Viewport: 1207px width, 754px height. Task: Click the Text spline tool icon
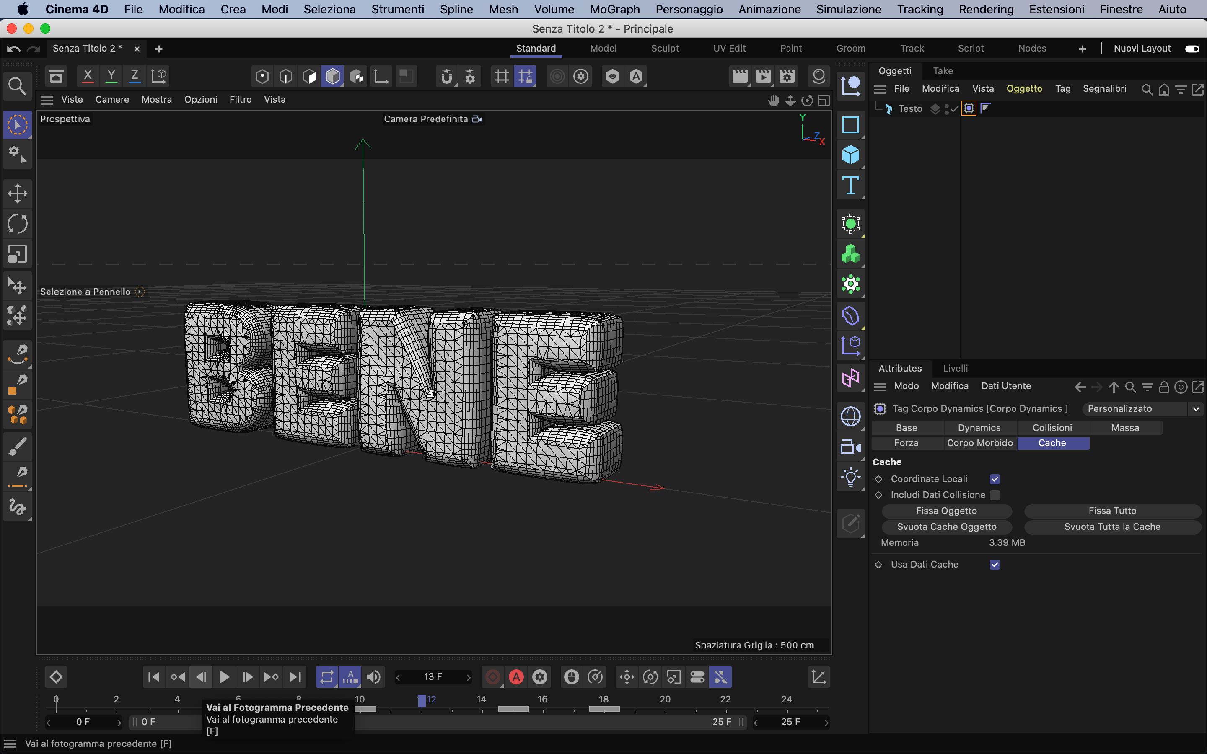850,185
